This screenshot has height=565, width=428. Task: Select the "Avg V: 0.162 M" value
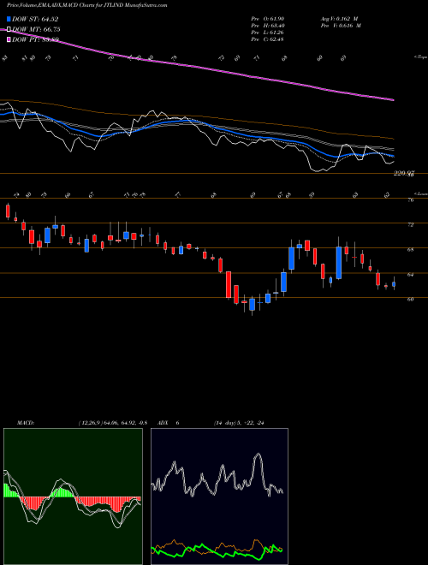[x=339, y=19]
